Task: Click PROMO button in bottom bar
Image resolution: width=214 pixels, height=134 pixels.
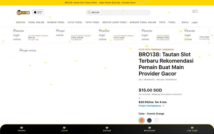Action: click(22, 129)
